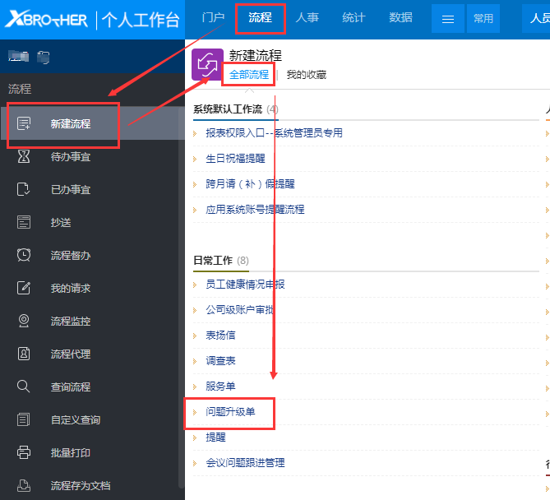Open the 提醒 workflow link

click(x=215, y=437)
